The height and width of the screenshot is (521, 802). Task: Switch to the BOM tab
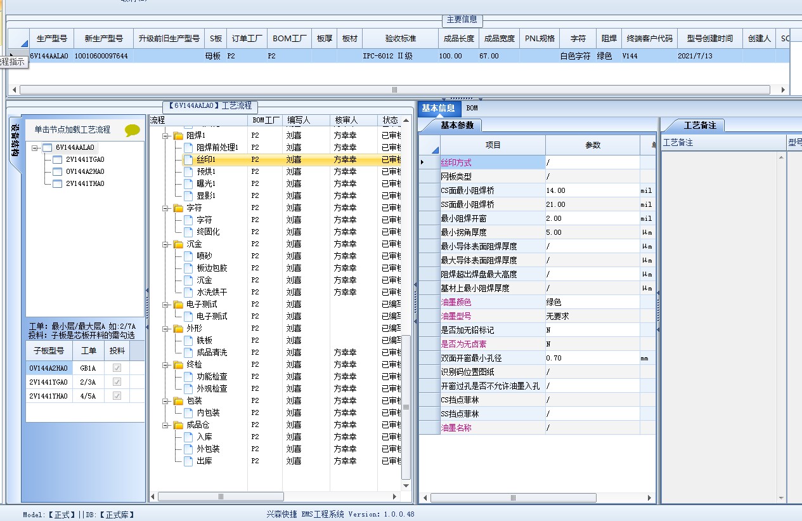472,109
